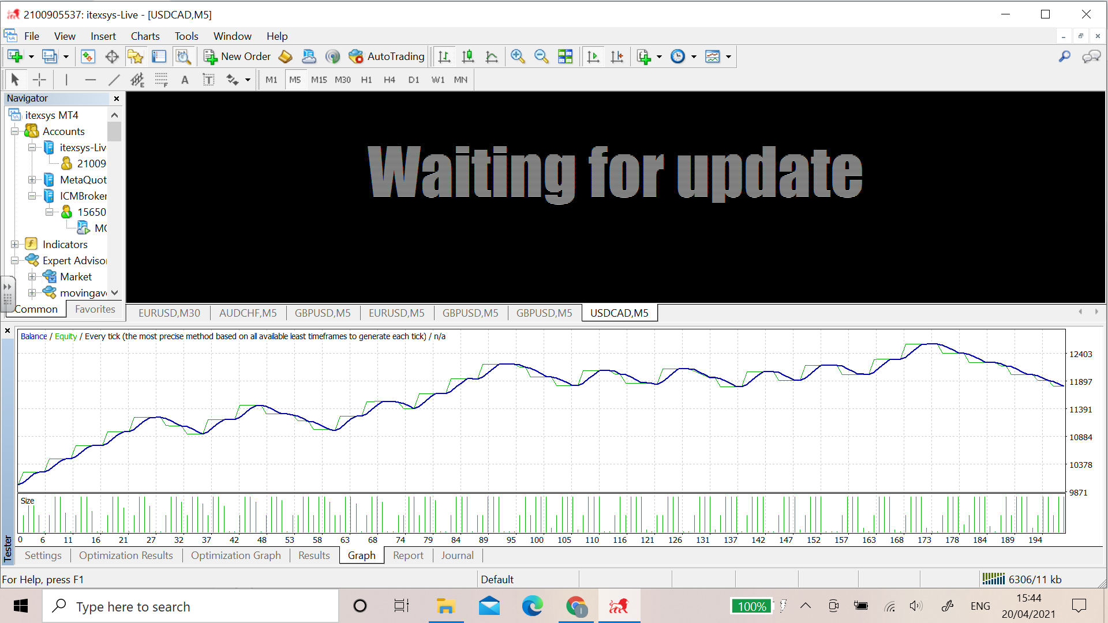Draw a vertical line tool
The height and width of the screenshot is (623, 1108).
pyautogui.click(x=66, y=80)
